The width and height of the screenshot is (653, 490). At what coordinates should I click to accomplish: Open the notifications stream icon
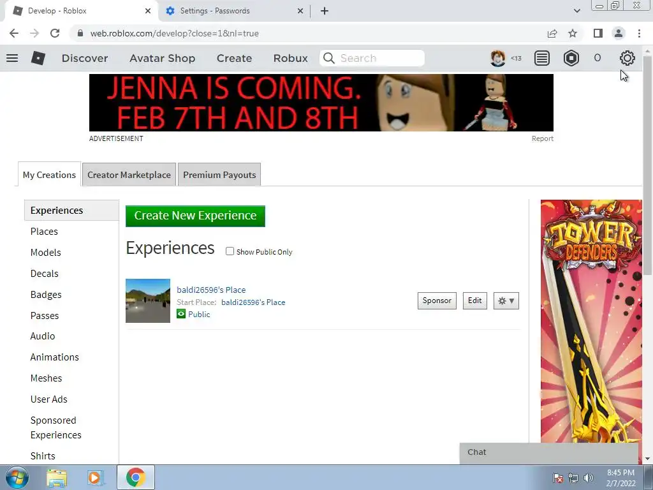pyautogui.click(x=542, y=58)
